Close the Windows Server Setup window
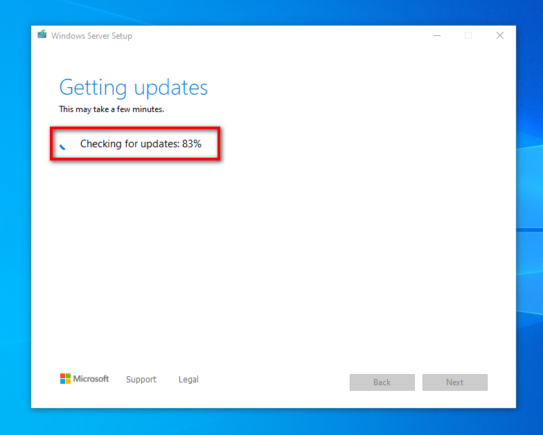The height and width of the screenshot is (435, 543). click(500, 36)
